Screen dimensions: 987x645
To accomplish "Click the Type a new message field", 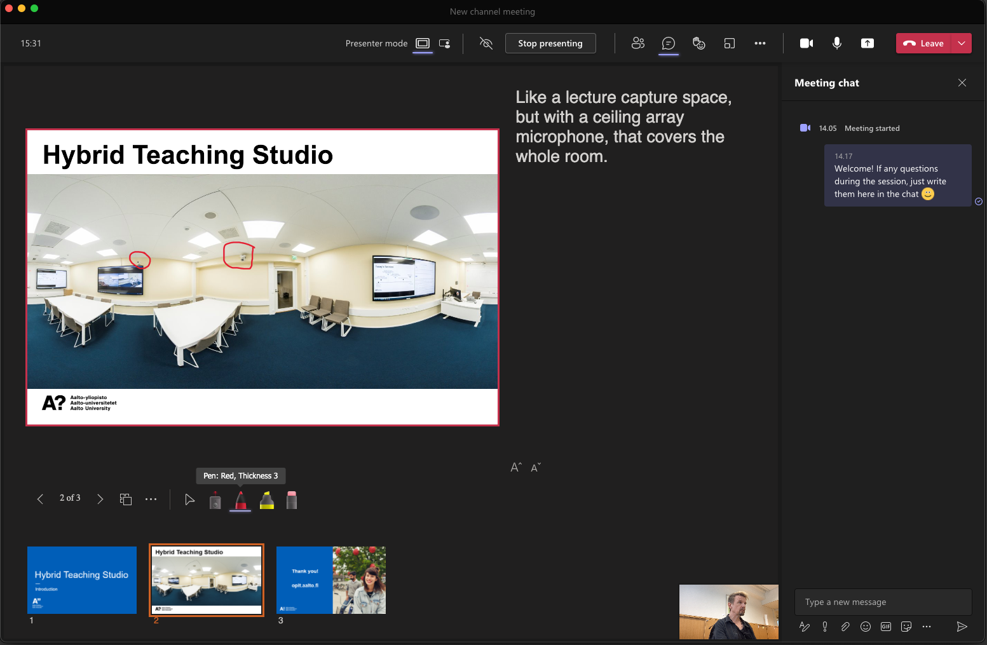I will (883, 602).
